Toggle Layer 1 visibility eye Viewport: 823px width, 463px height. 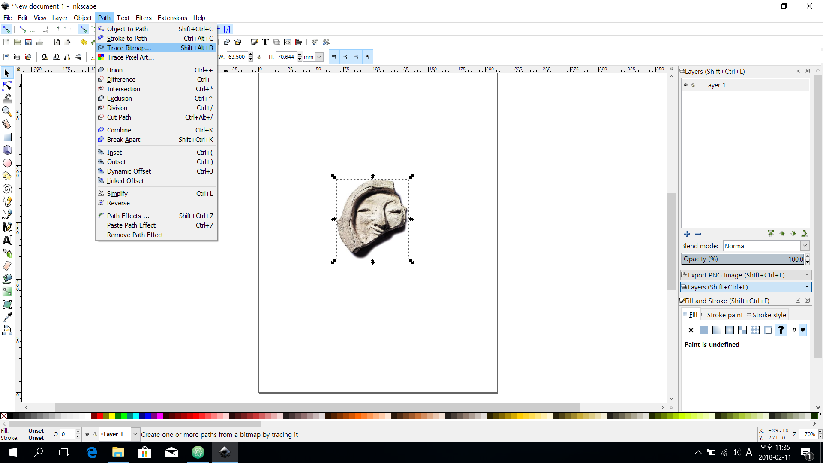coord(686,85)
